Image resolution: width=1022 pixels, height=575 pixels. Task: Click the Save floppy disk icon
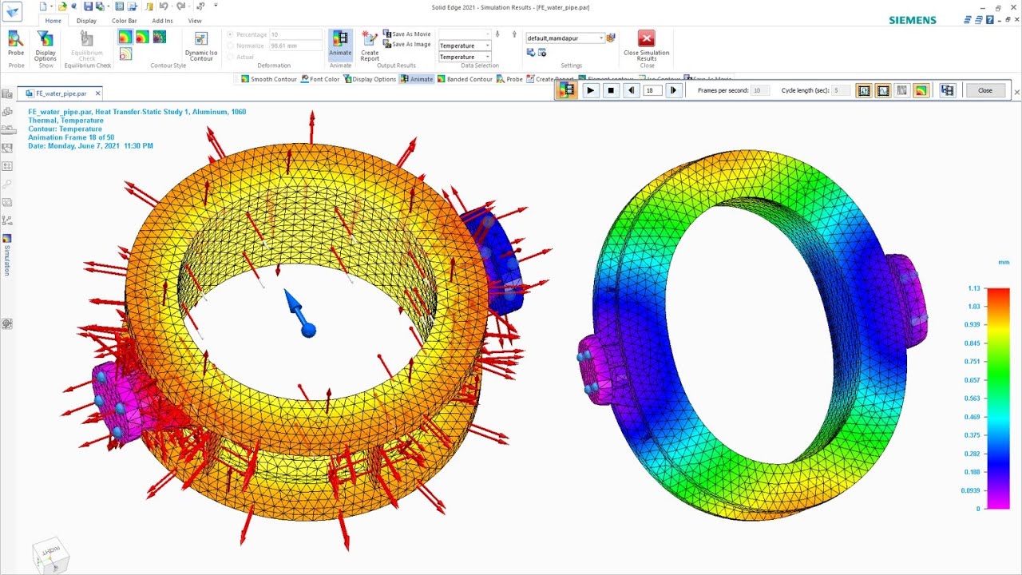[x=88, y=6]
